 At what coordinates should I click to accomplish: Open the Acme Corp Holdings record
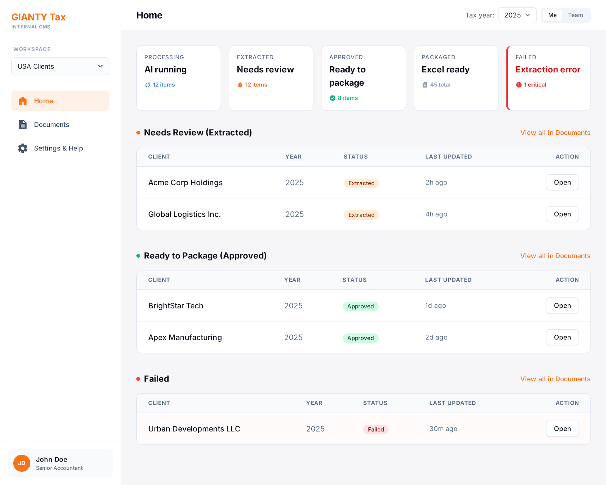tap(562, 182)
